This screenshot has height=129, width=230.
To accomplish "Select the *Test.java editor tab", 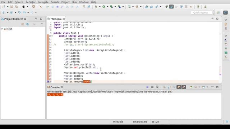I will 56,19.
